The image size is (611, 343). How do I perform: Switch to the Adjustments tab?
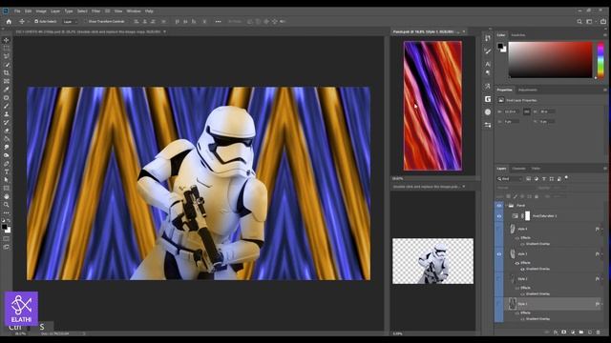click(528, 90)
